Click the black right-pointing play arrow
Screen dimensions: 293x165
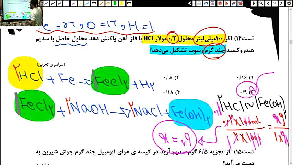pyautogui.click(x=254, y=3)
